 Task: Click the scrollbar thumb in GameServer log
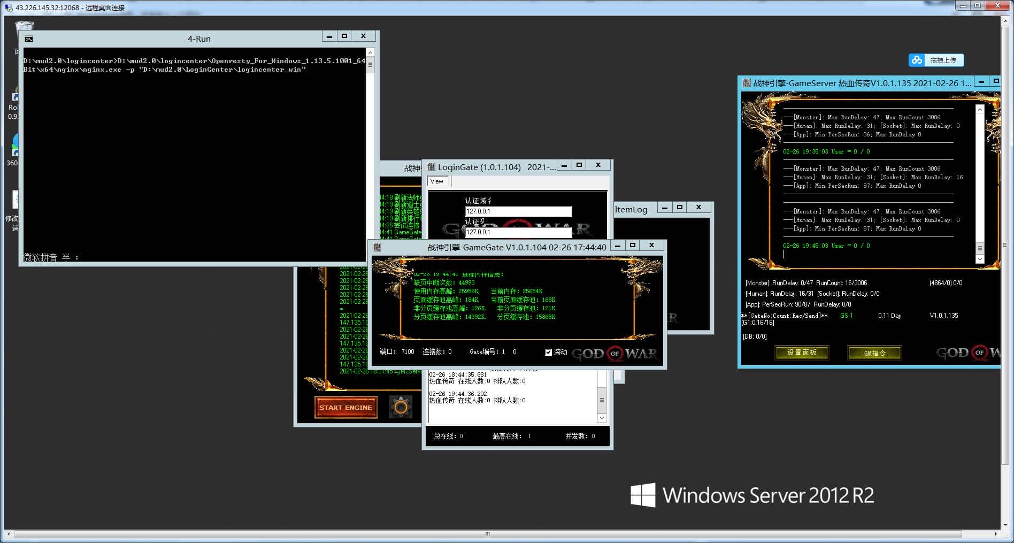980,248
